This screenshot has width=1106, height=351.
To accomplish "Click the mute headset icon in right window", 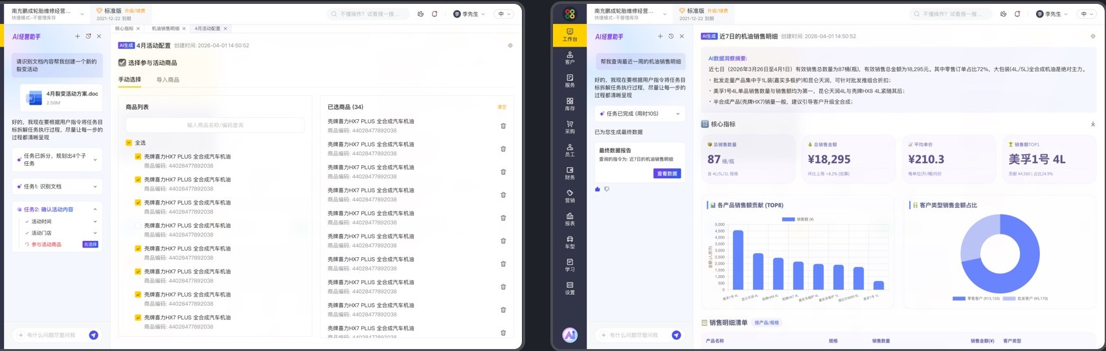I will point(1003,14).
